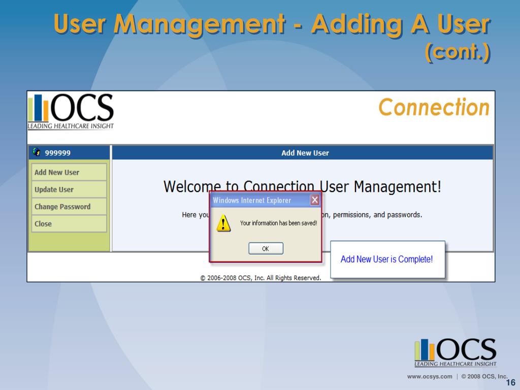The image size is (520, 390).
Task: Click OK in the saved information dialog
Action: 266,248
